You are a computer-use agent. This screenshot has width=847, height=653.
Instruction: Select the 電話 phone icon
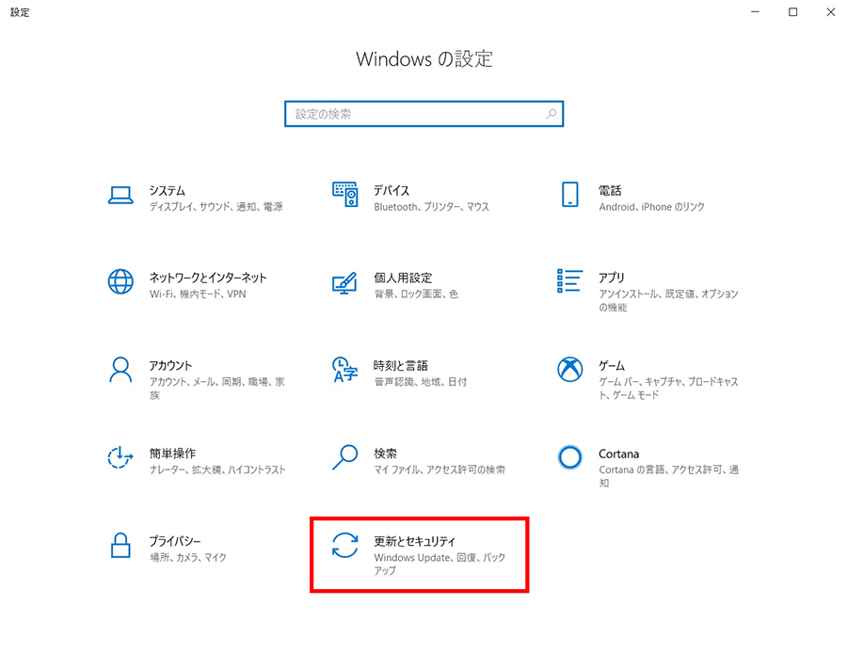[x=570, y=195]
